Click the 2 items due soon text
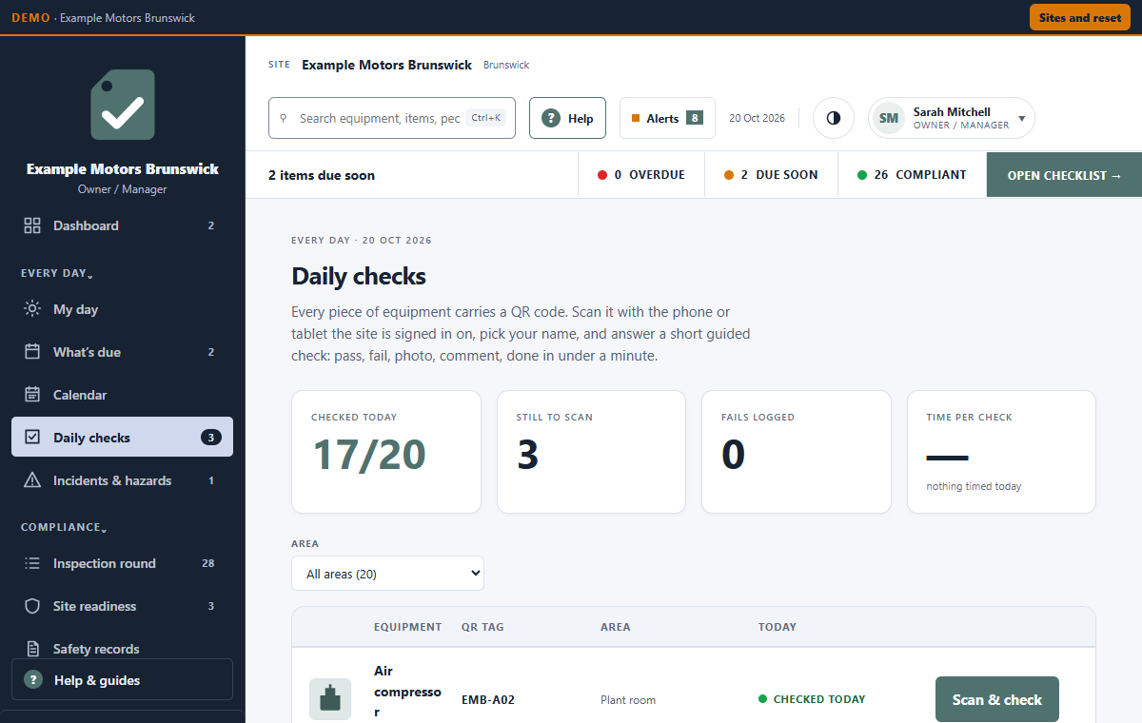Screen dimensions: 1142x723 322,175
